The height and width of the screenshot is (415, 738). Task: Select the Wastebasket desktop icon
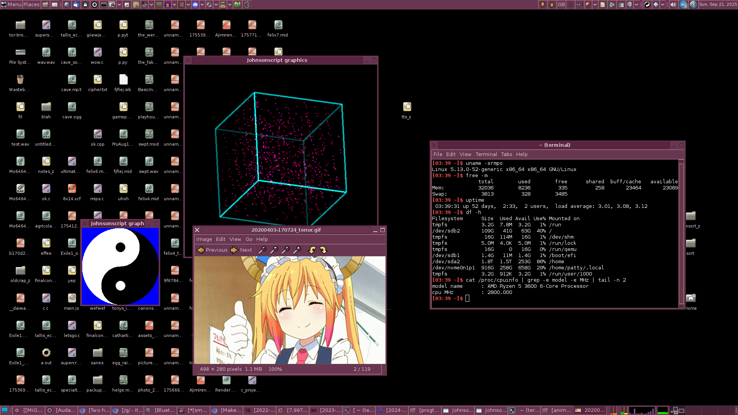pos(20,83)
